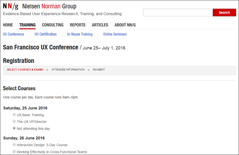Select The UX VP/Director option
This screenshot has height=155, width=239.
point(14,121)
